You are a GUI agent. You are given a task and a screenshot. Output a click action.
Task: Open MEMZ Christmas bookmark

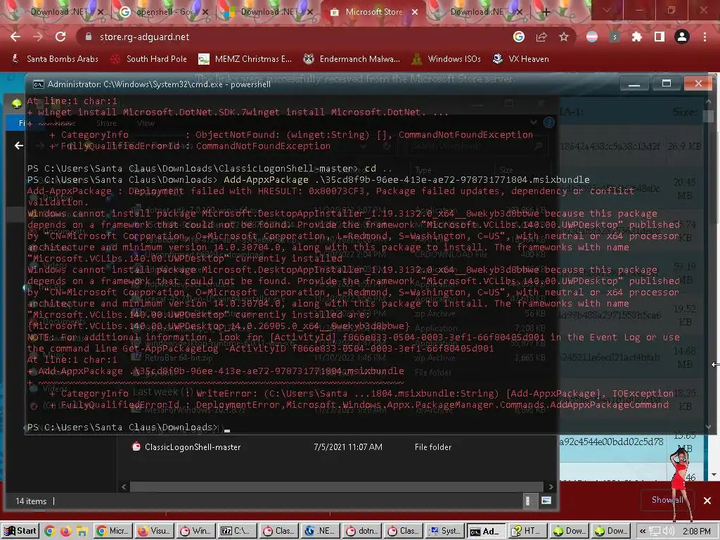[245, 59]
